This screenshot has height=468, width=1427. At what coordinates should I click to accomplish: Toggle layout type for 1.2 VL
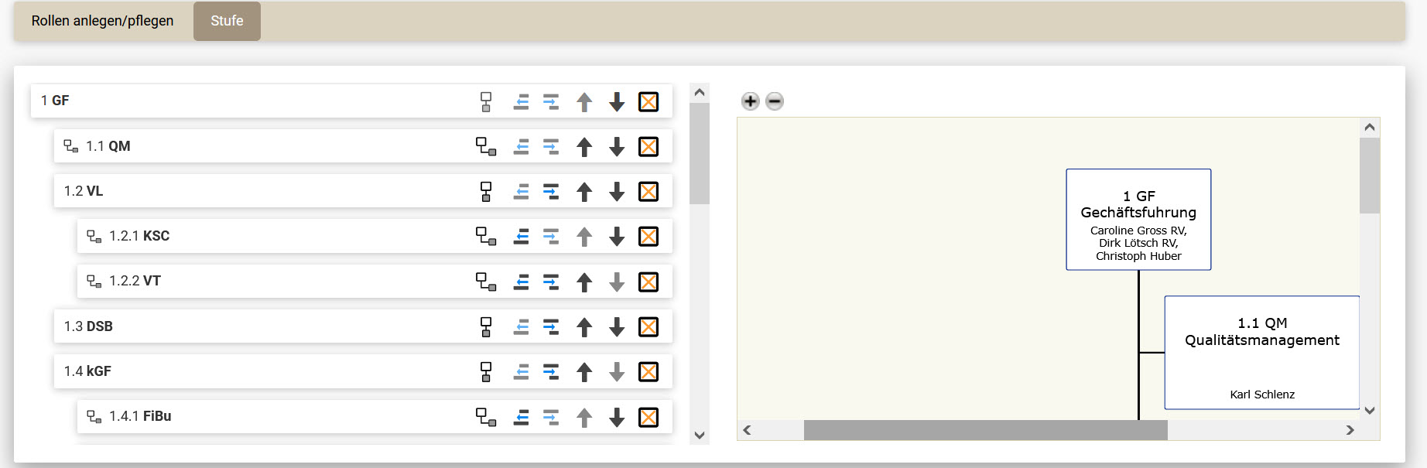click(x=485, y=191)
